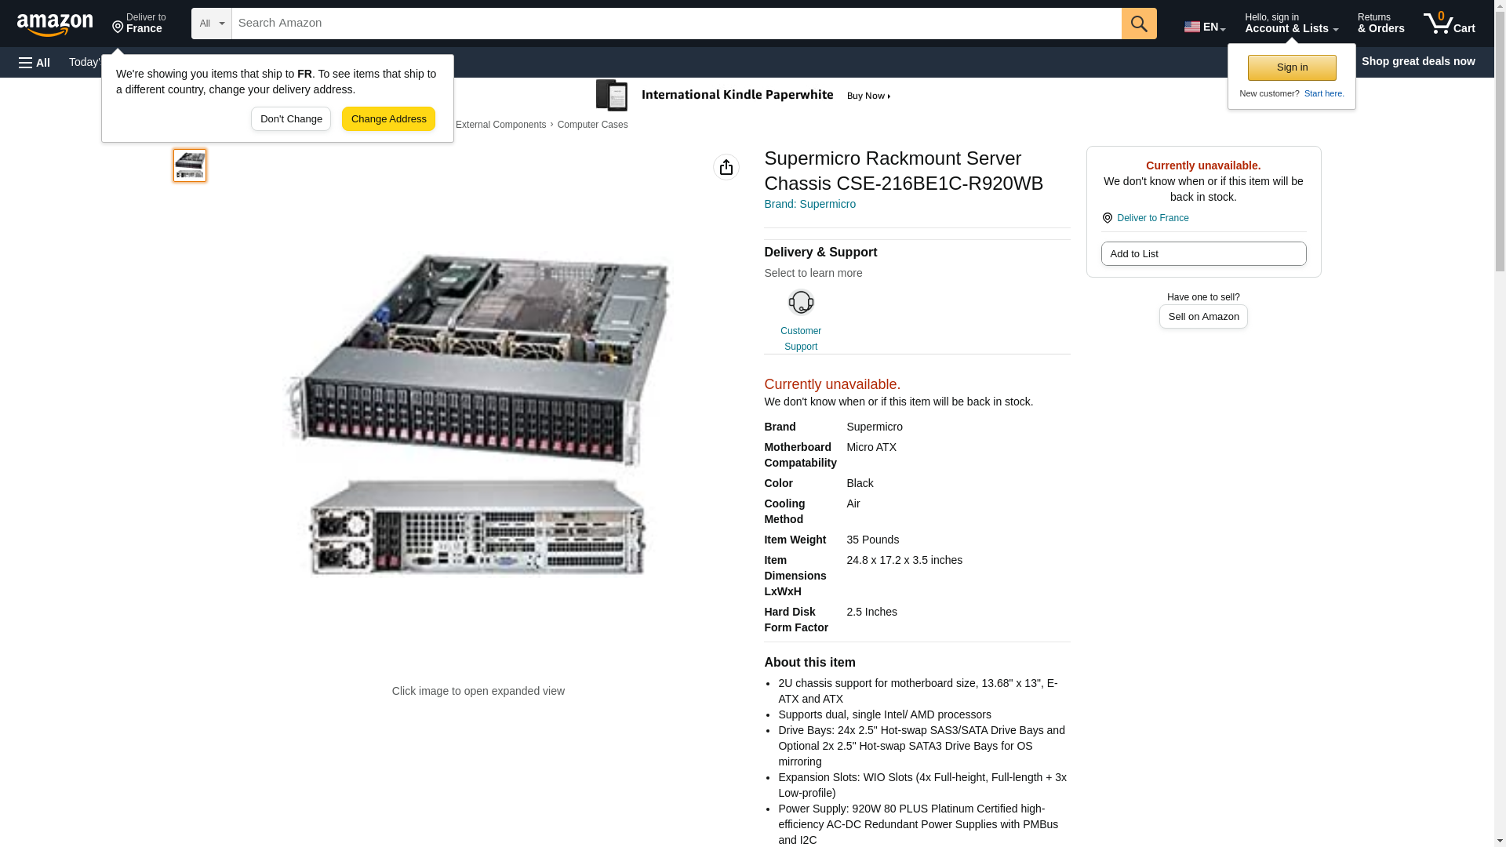Click the share icon on product image
Viewport: 1506px width, 847px height.
click(x=726, y=167)
